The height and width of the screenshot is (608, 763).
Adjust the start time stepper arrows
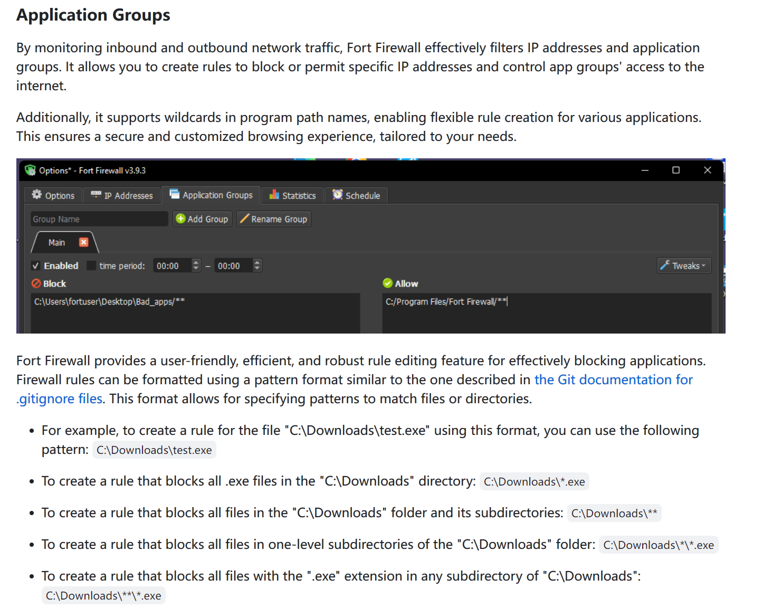[x=196, y=265]
